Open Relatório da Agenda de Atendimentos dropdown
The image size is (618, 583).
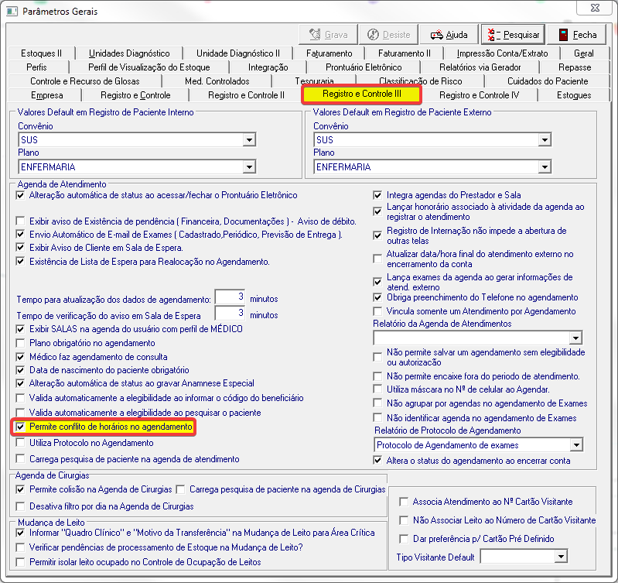575,338
